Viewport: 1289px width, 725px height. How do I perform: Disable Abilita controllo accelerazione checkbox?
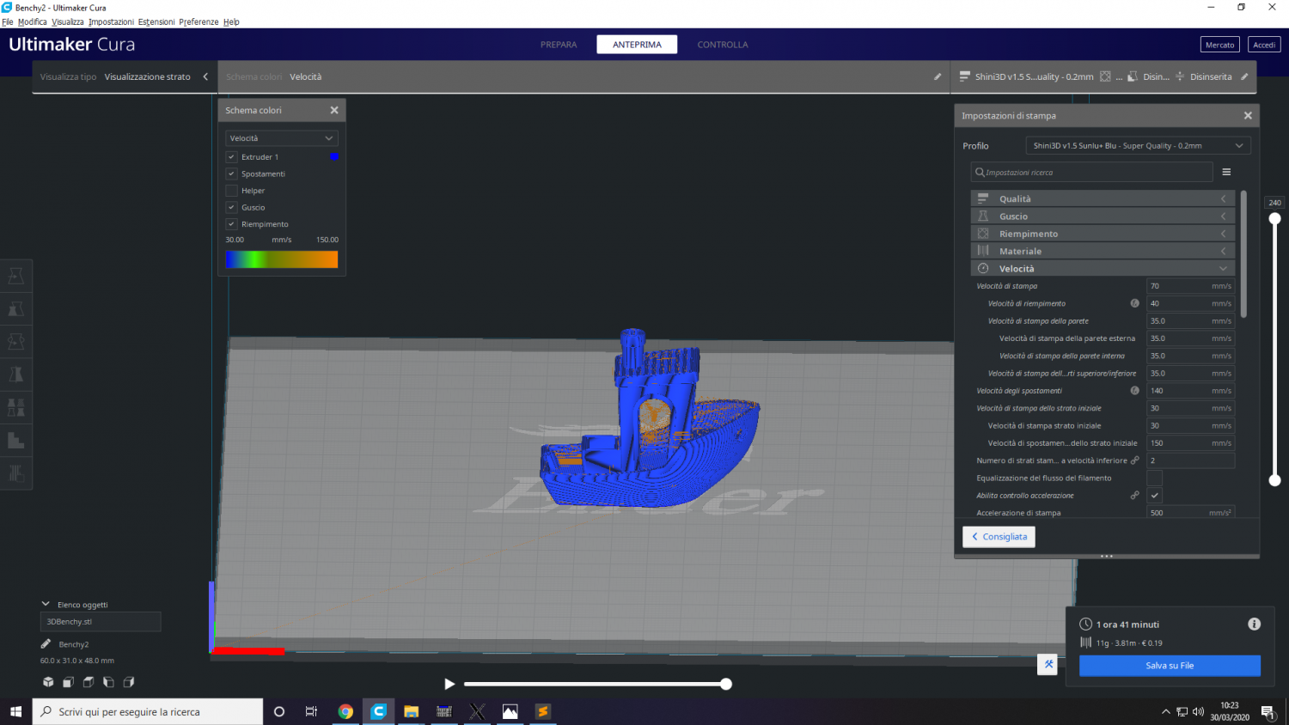click(1154, 496)
